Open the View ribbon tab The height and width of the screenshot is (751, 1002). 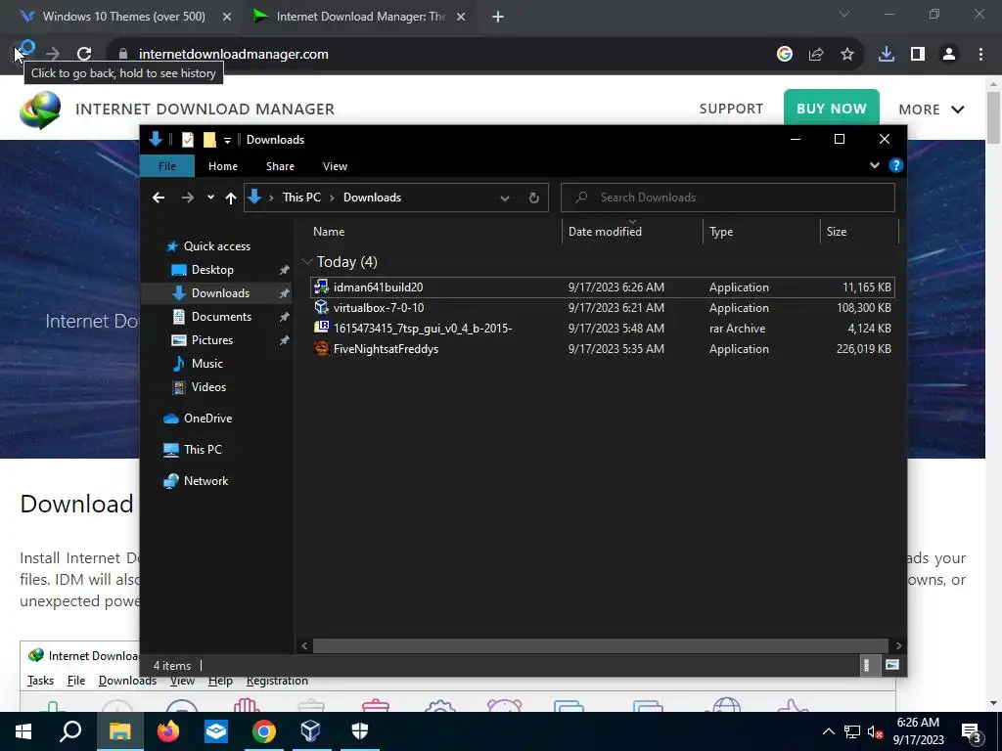point(335,166)
